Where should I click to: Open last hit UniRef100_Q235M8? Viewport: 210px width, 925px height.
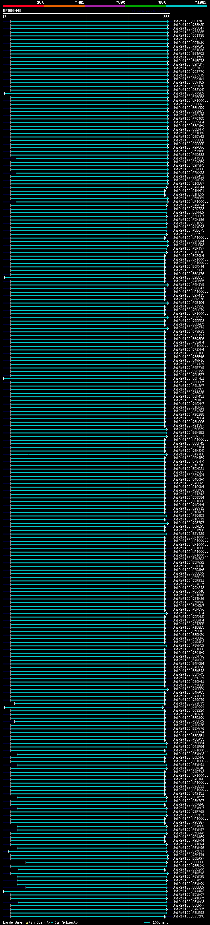(x=188, y=916)
